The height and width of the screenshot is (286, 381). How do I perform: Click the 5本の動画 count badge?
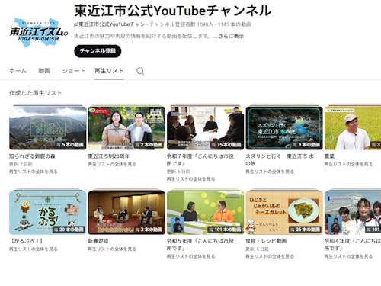pos(70,145)
